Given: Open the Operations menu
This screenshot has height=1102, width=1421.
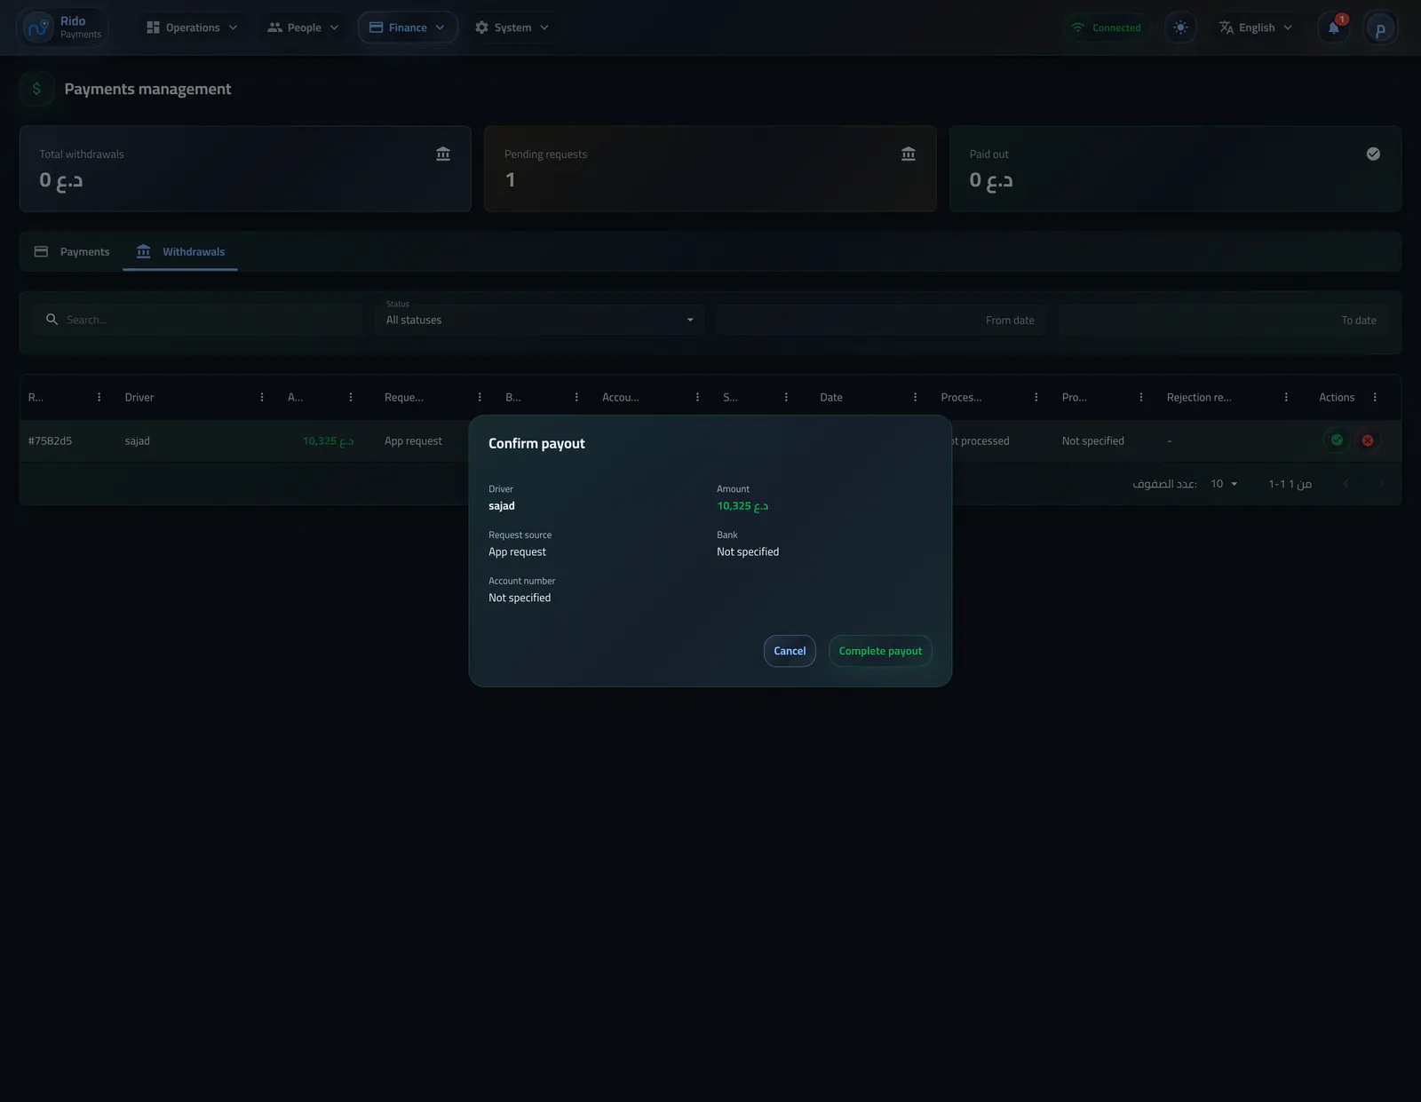Looking at the screenshot, I should click(x=192, y=28).
